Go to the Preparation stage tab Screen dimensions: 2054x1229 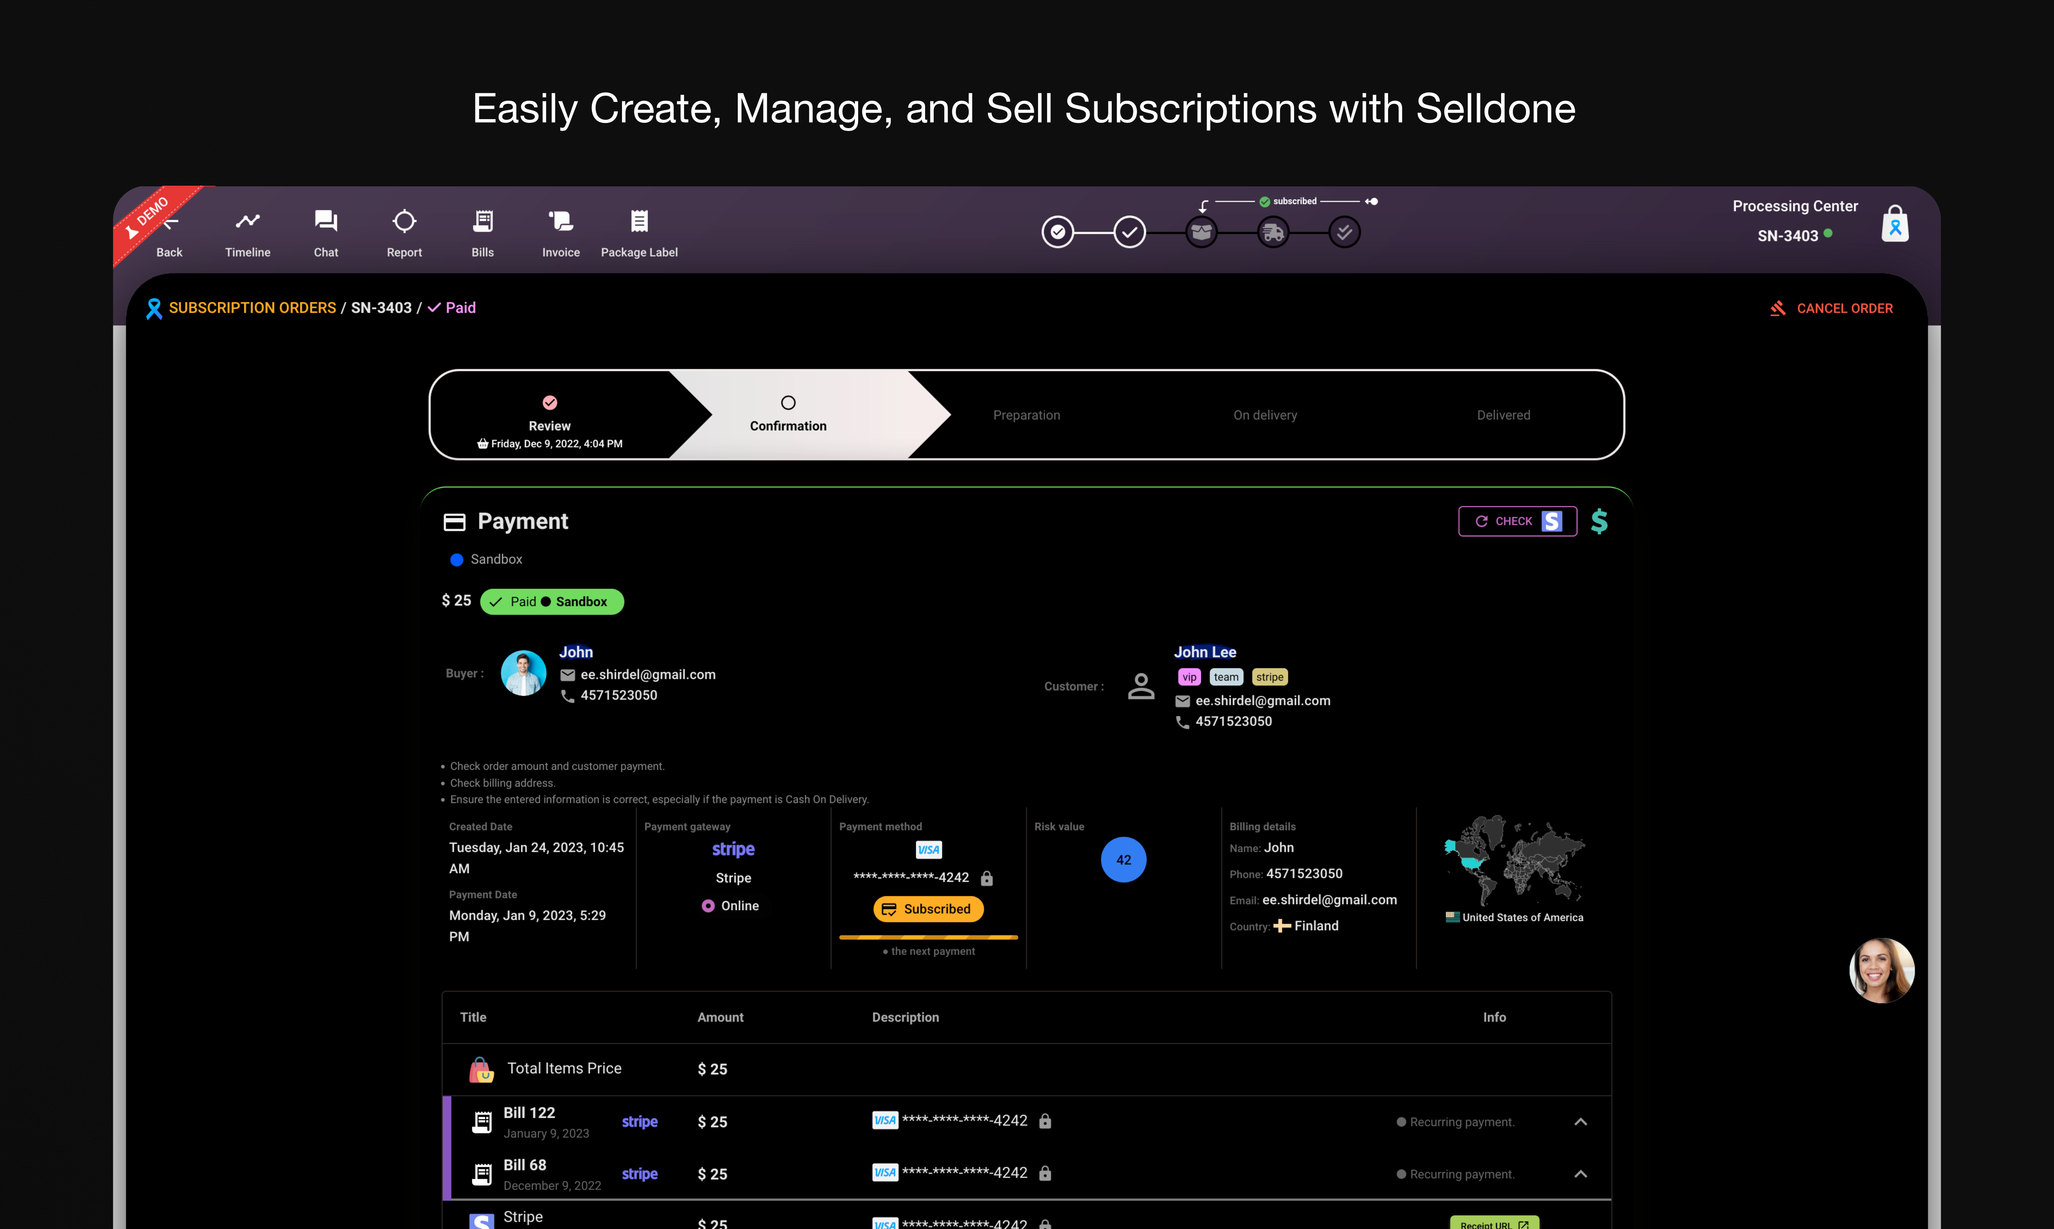[x=1026, y=415]
